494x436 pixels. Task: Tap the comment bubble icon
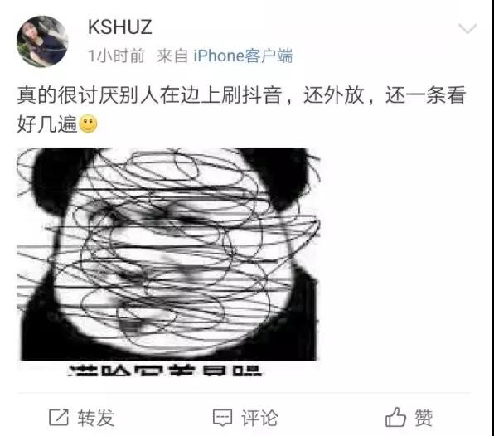click(x=223, y=418)
